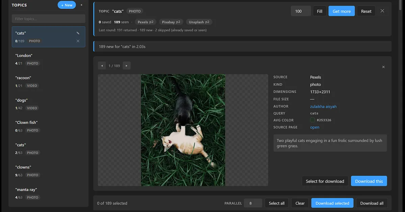Collapse the Topics sidebar with the arrow

click(81, 5)
